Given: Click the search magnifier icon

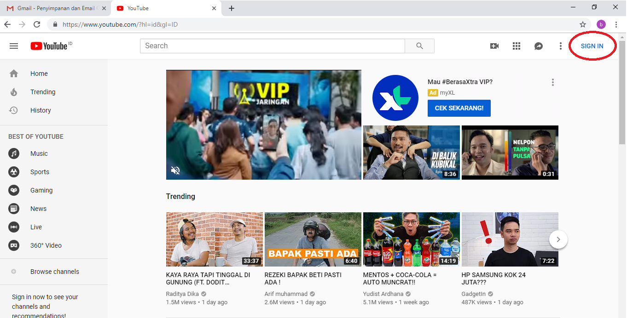Looking at the screenshot, I should pos(419,45).
